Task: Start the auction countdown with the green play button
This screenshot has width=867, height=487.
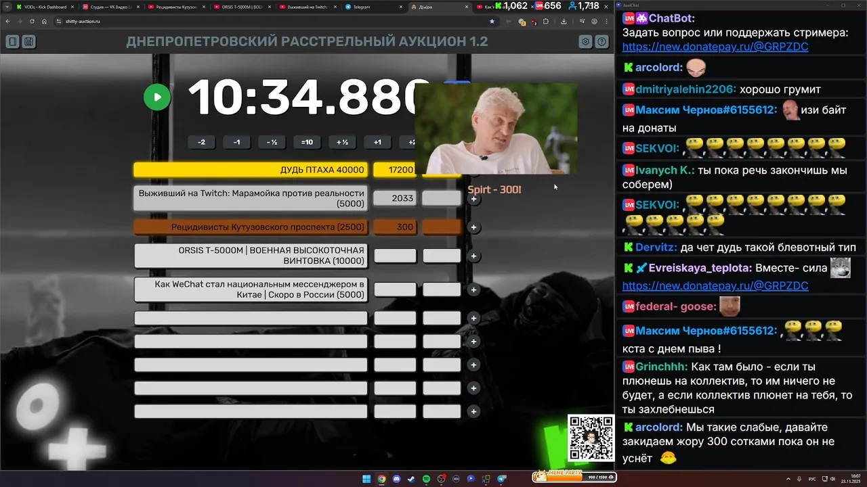Action: [157, 97]
